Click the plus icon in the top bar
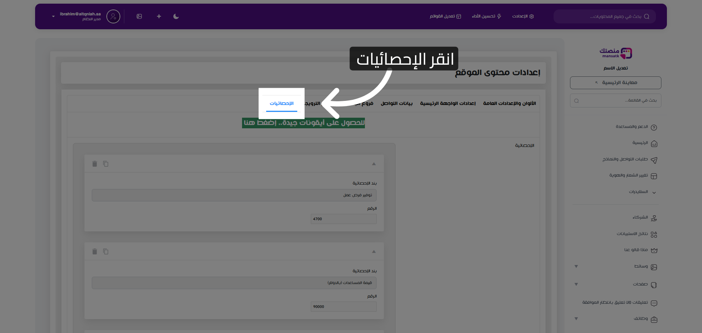 pos(159,16)
